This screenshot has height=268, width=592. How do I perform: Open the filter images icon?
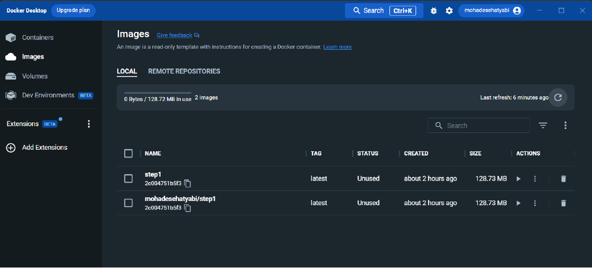(543, 125)
